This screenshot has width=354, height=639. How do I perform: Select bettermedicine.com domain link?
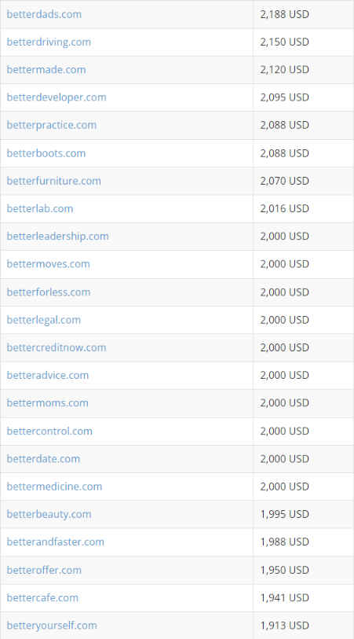click(x=54, y=487)
